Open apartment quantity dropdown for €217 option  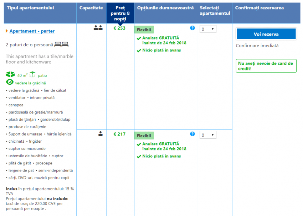(208, 135)
